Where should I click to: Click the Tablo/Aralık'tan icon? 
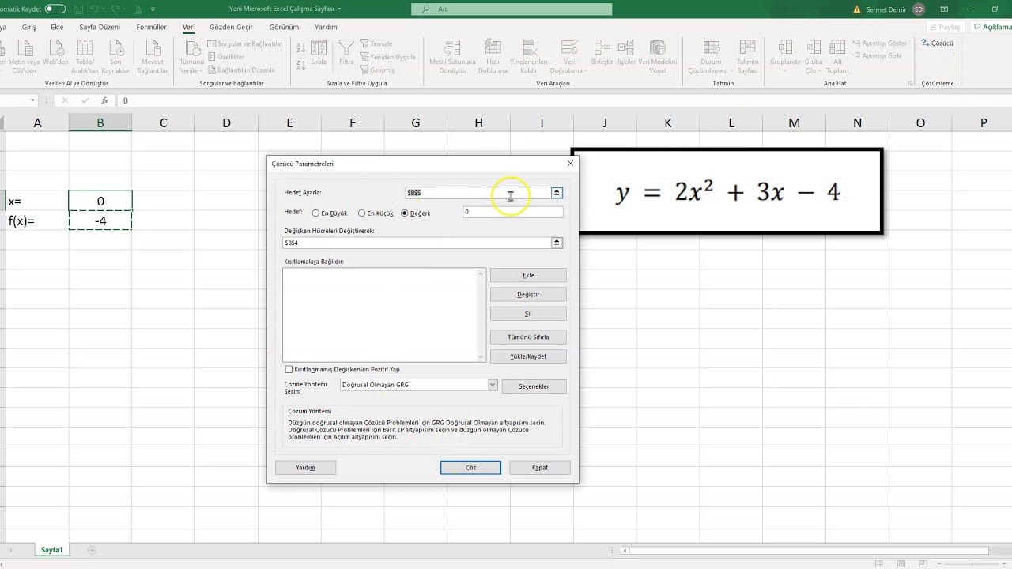point(85,55)
